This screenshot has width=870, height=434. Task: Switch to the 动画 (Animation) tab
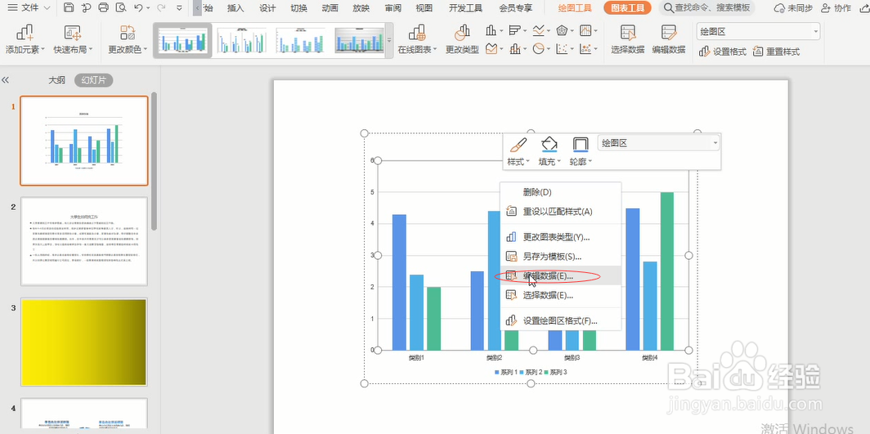330,7
